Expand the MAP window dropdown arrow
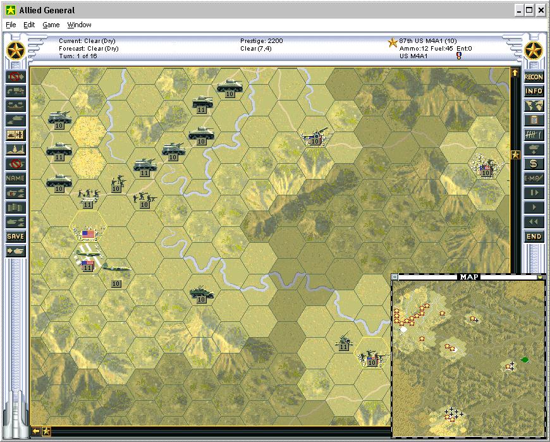 [541, 277]
